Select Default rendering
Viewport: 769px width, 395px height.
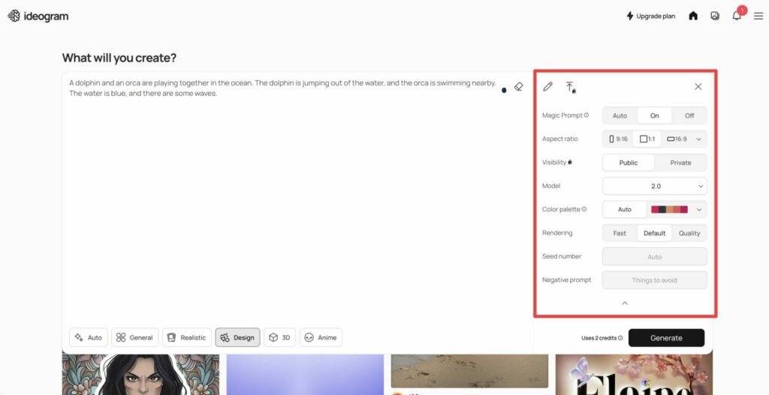coord(655,233)
